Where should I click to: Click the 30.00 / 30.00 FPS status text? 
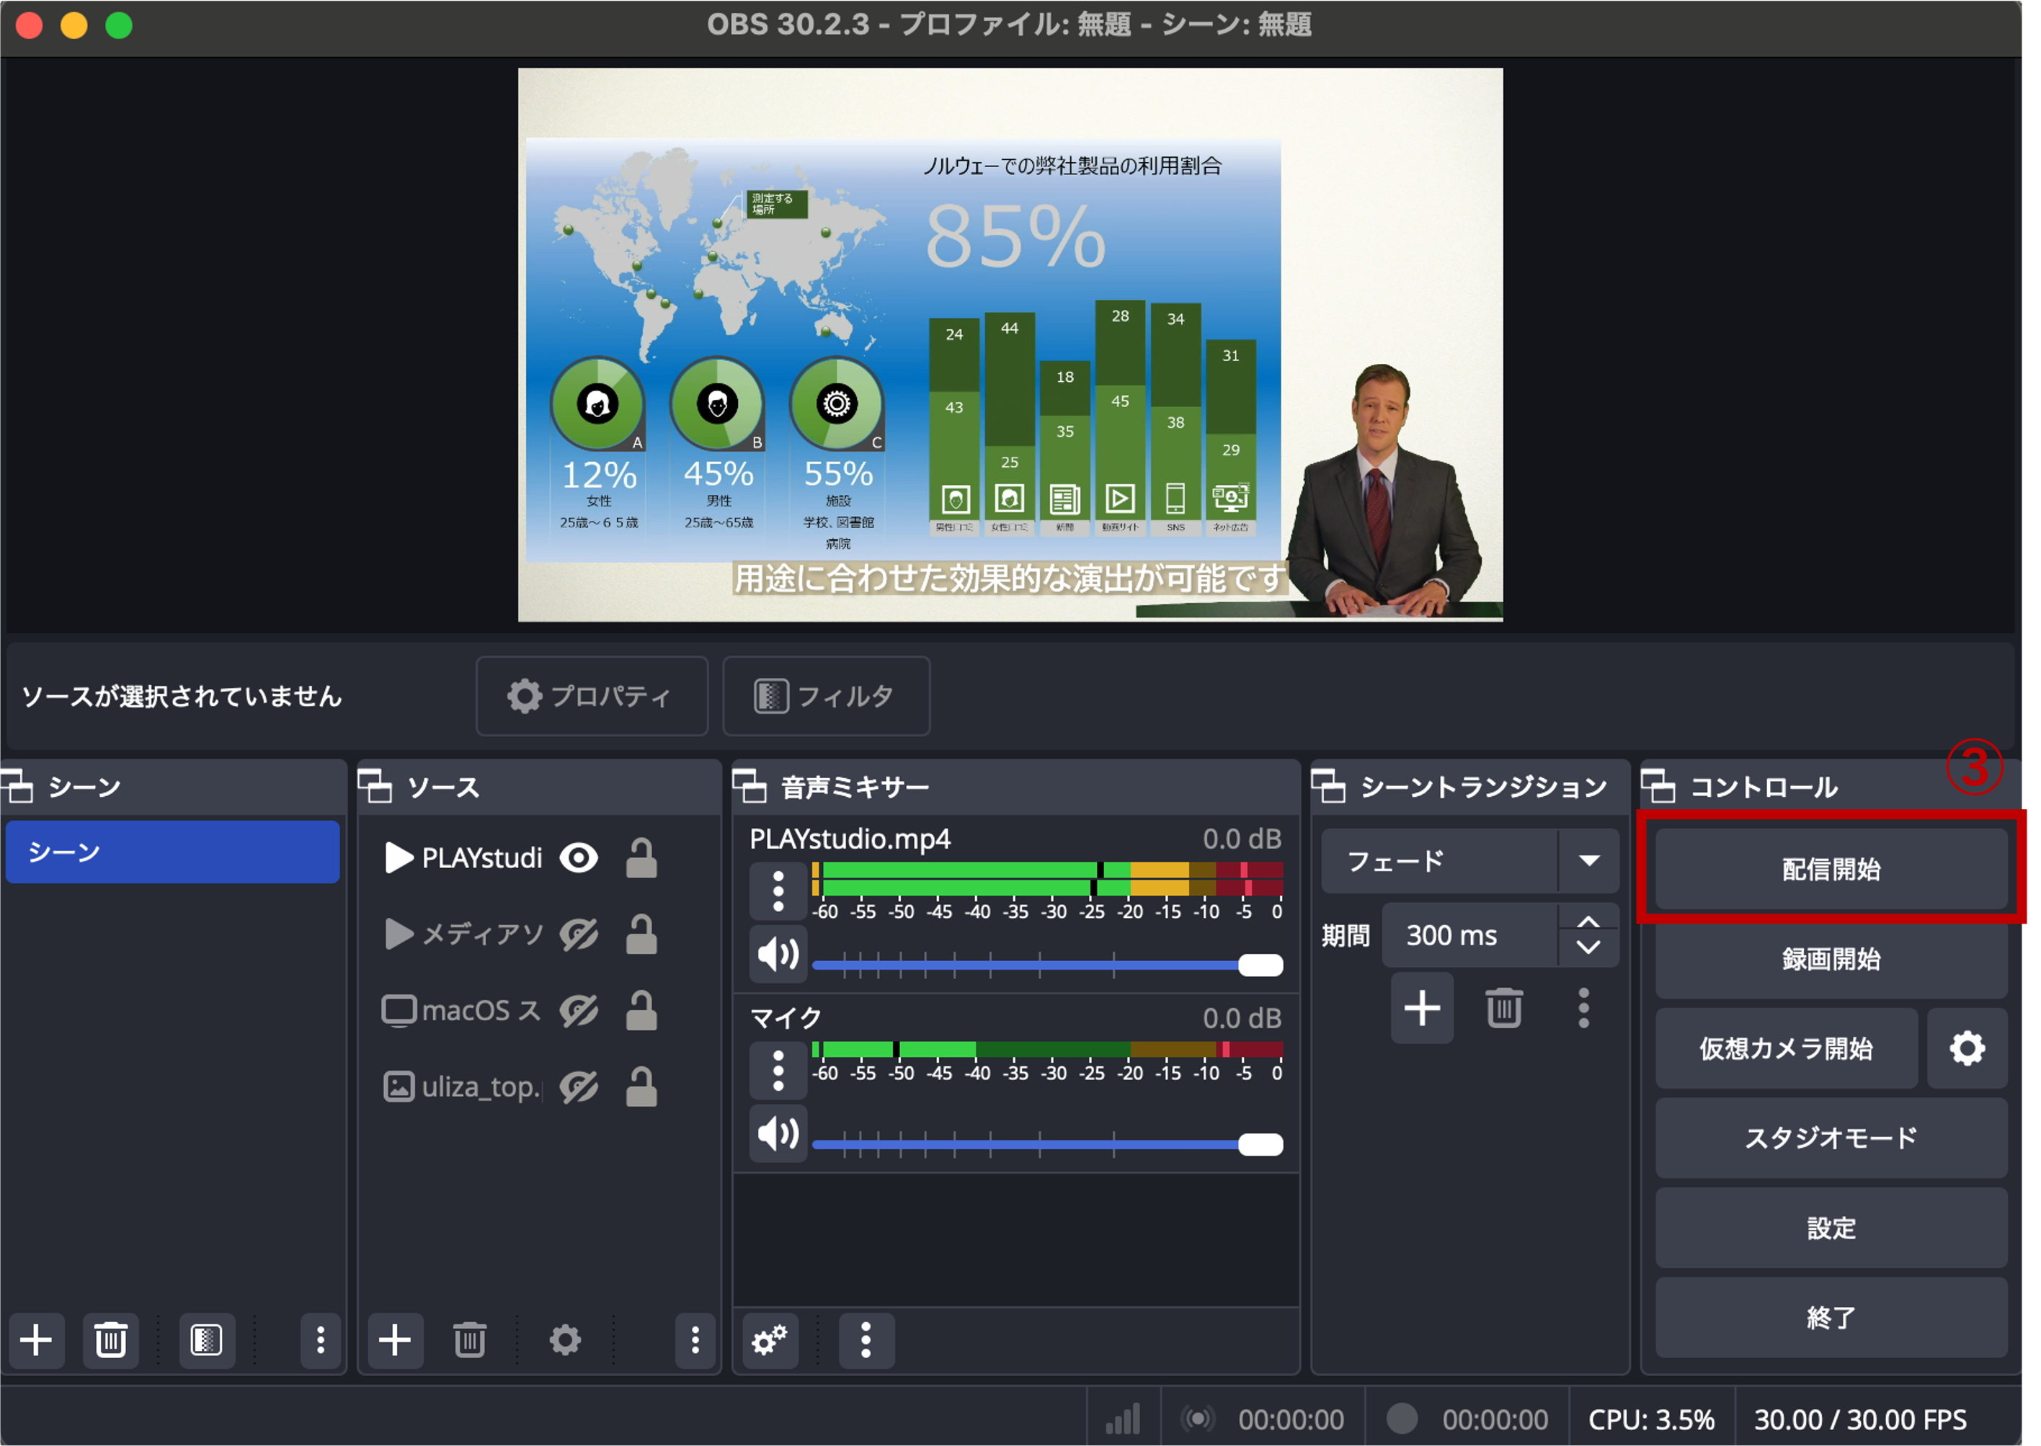[x=1860, y=1419]
